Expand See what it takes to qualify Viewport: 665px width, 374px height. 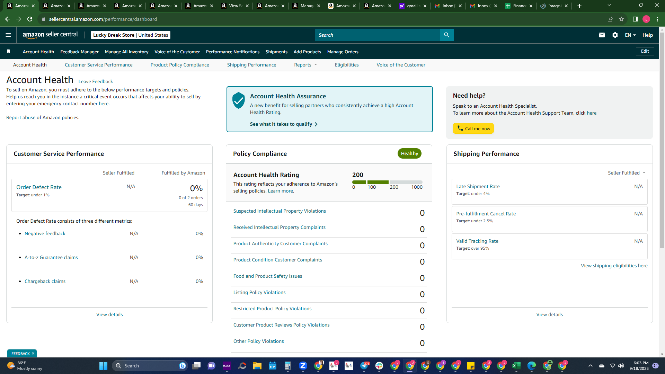point(284,124)
